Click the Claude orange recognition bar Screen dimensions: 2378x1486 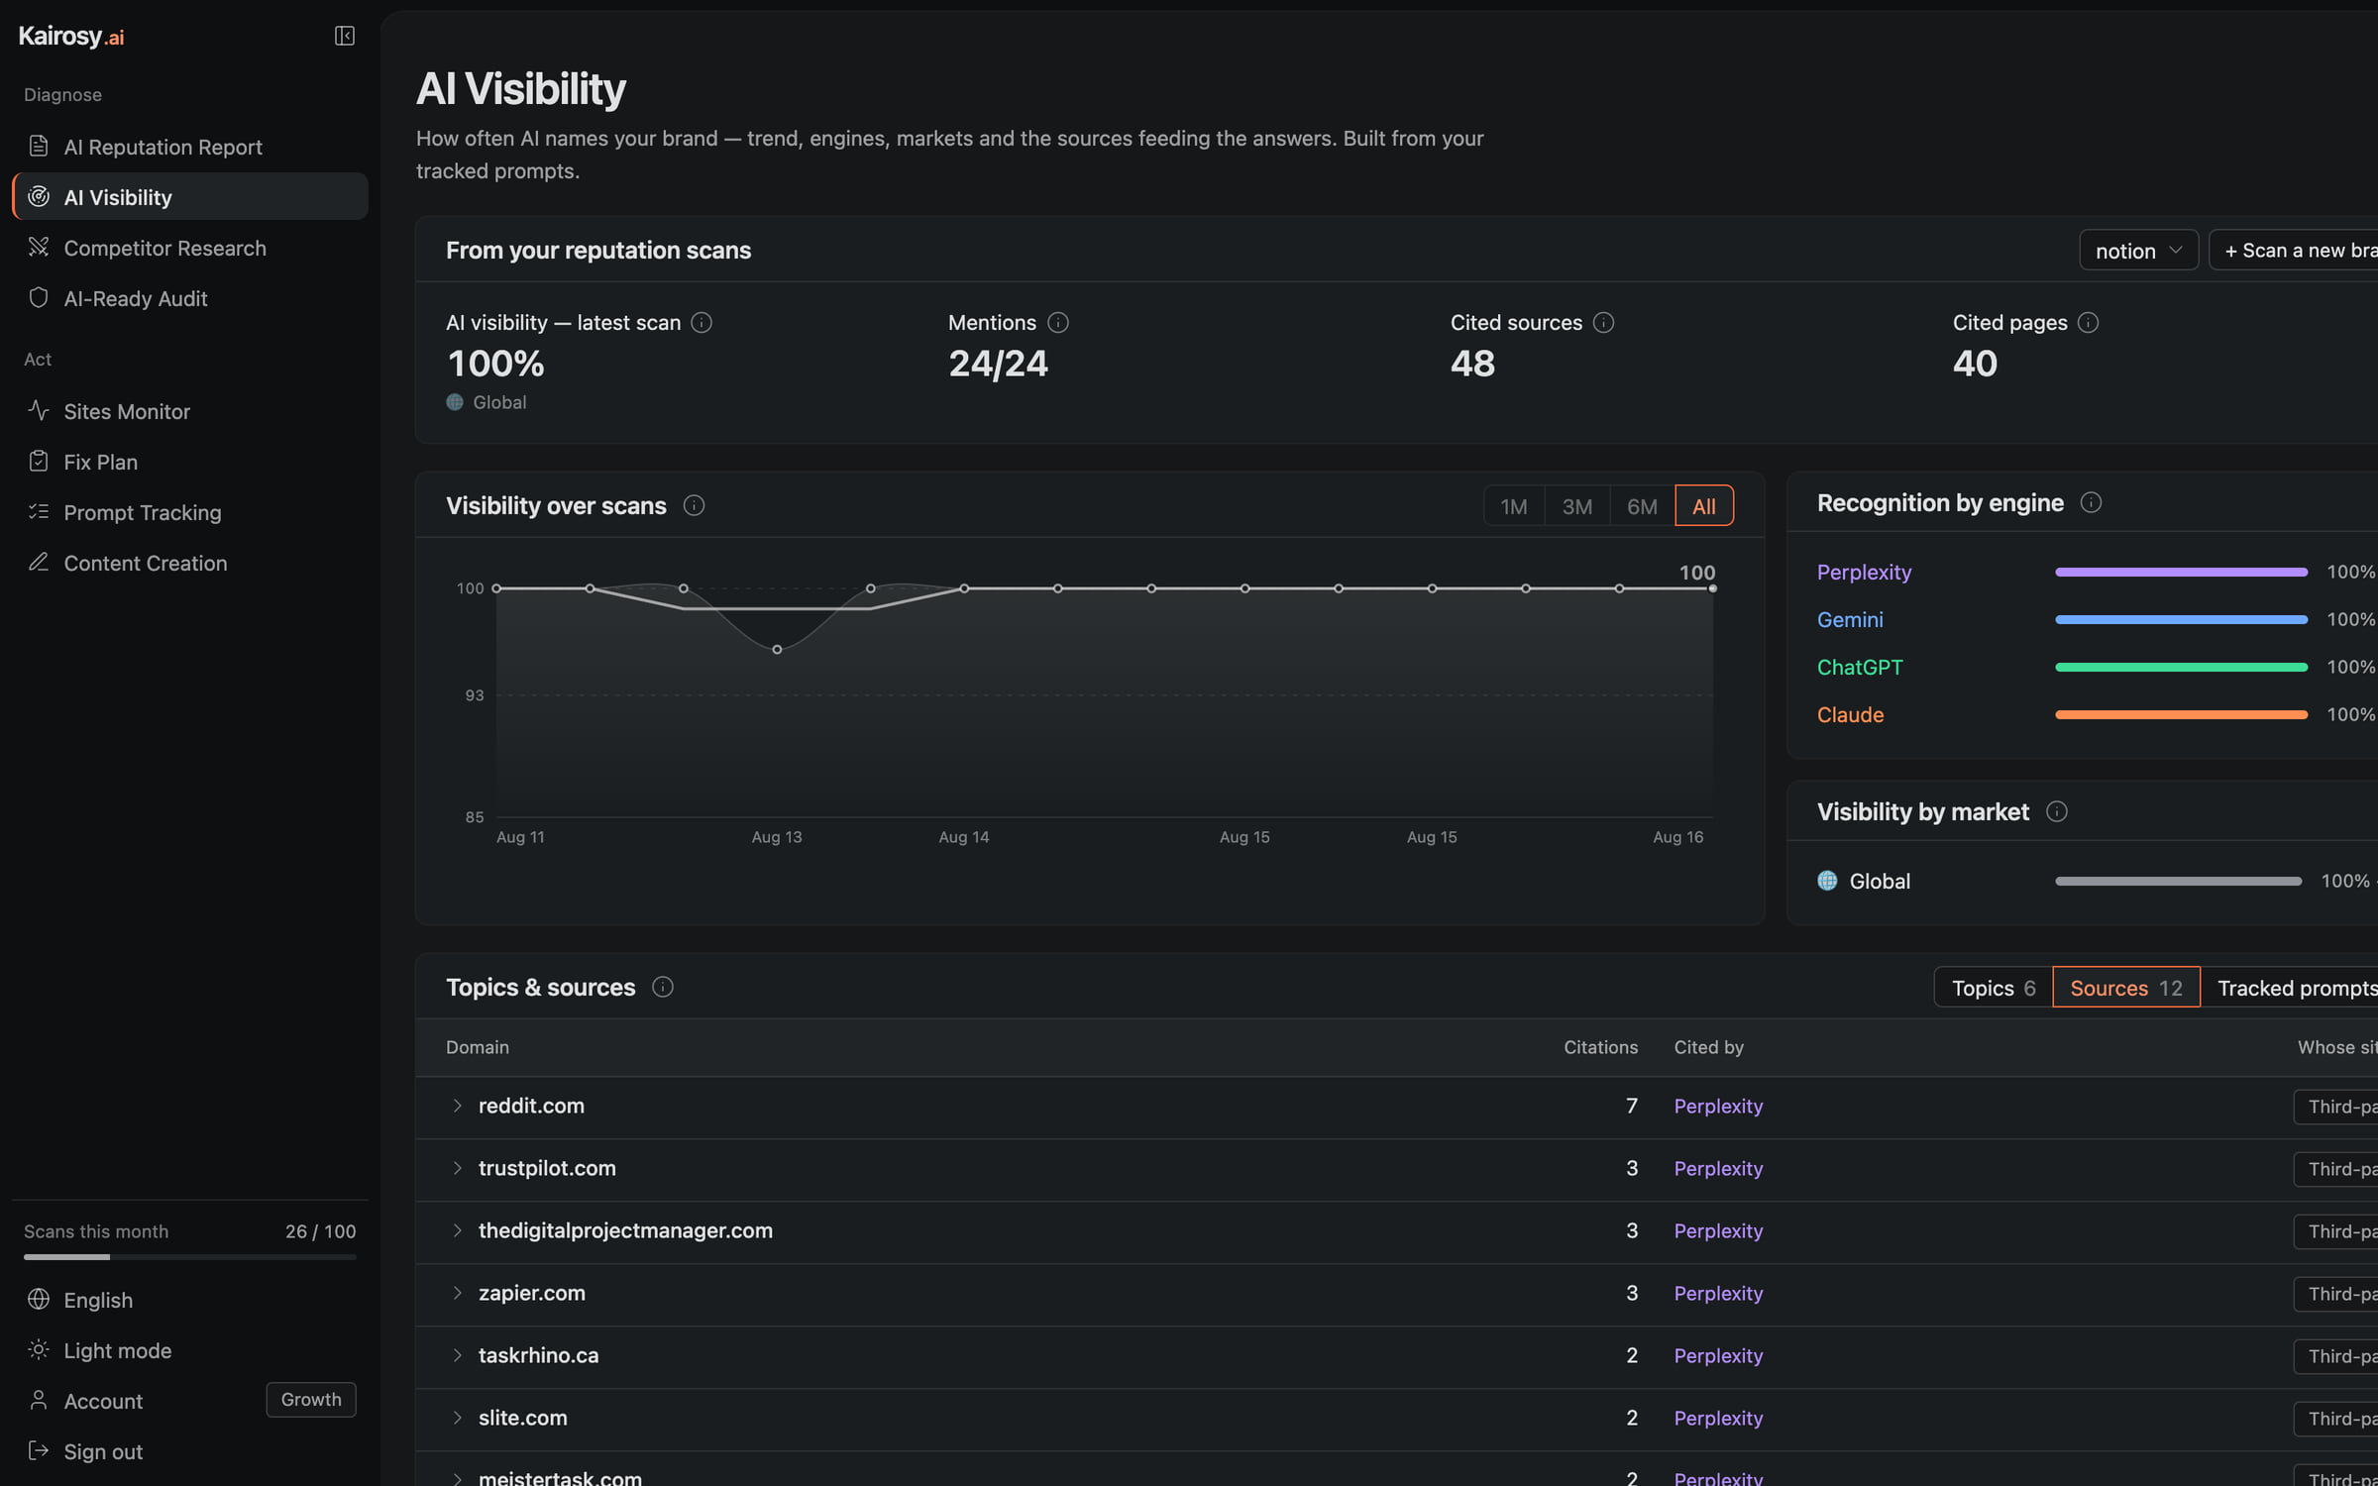point(2181,714)
